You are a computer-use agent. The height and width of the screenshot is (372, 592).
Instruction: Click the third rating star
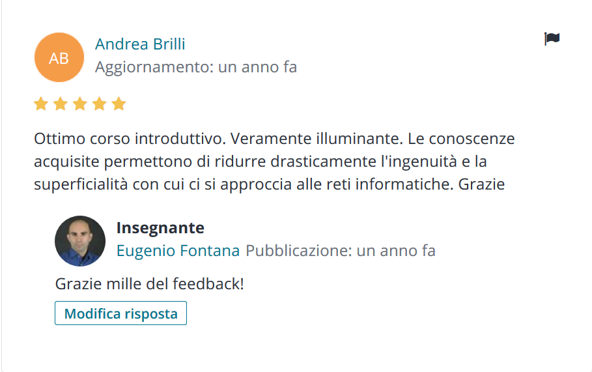(80, 104)
